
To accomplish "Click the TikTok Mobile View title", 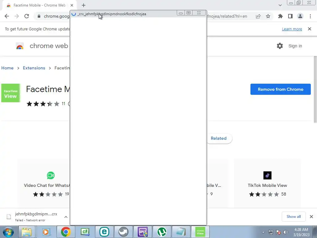I will pos(267,185).
